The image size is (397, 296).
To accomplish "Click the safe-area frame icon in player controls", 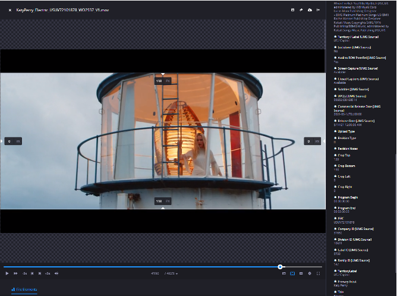I will click(301, 273).
